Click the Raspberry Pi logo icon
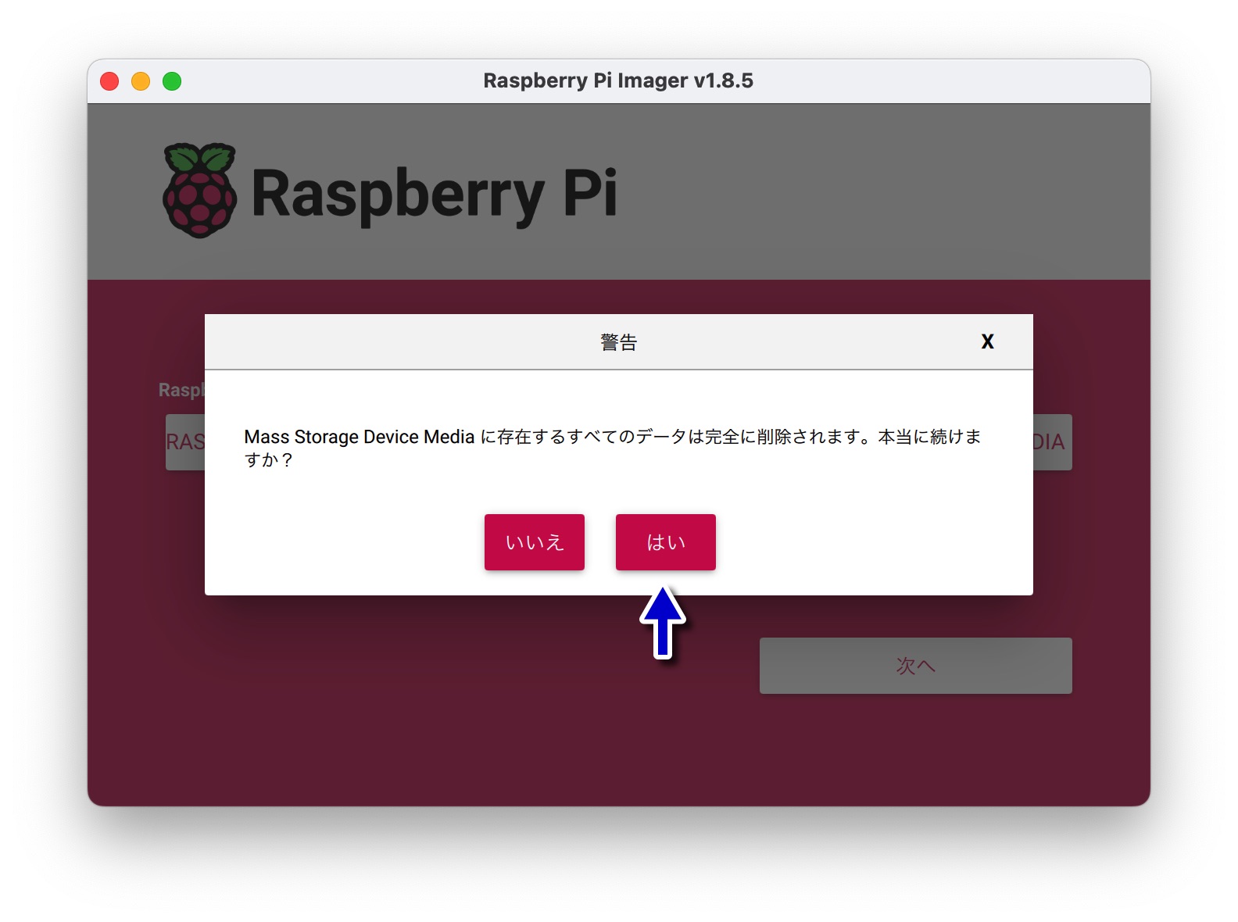The width and height of the screenshot is (1238, 922). coord(199,190)
